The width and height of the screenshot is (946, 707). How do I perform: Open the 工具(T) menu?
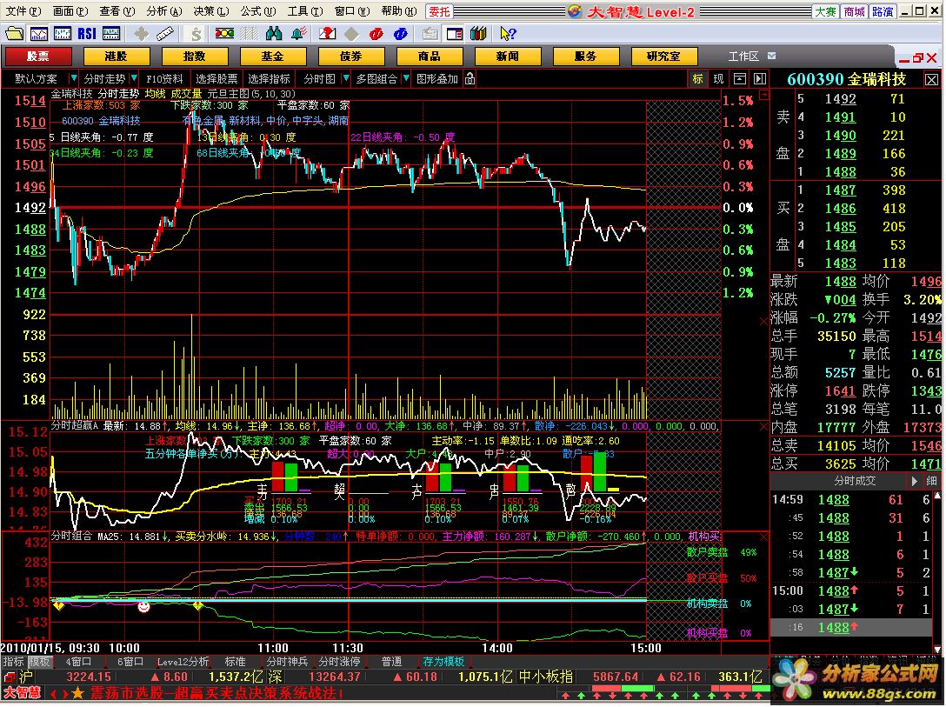coord(304,10)
